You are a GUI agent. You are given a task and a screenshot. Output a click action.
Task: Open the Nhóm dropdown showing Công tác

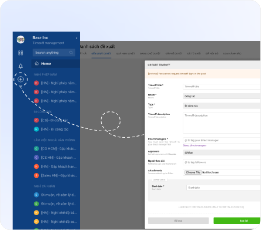click(x=222, y=96)
